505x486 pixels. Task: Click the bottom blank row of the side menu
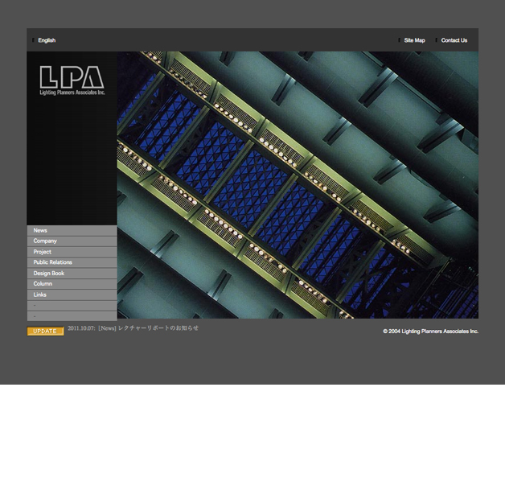click(x=72, y=315)
